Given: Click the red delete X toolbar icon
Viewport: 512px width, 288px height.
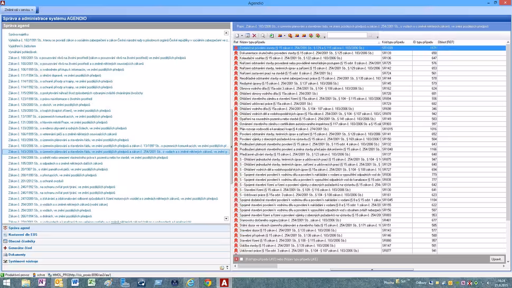Looking at the screenshot, I should pyautogui.click(x=254, y=36).
